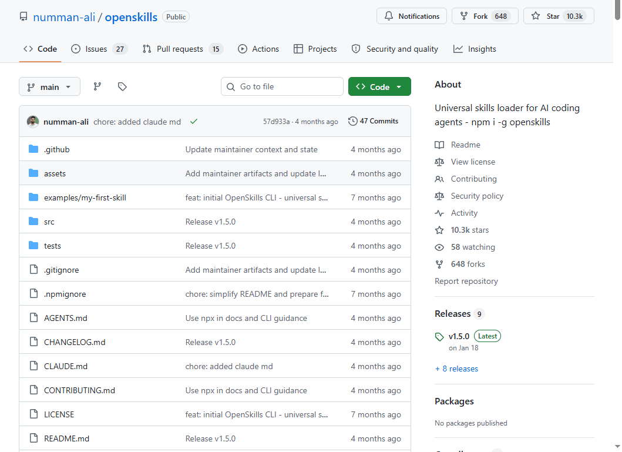Screen dimensions: 622x452
Task: Open the + 8 releases link
Action: pos(456,369)
